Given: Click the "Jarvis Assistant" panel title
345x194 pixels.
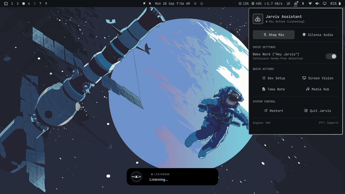Looking at the screenshot, I should (x=284, y=17).
